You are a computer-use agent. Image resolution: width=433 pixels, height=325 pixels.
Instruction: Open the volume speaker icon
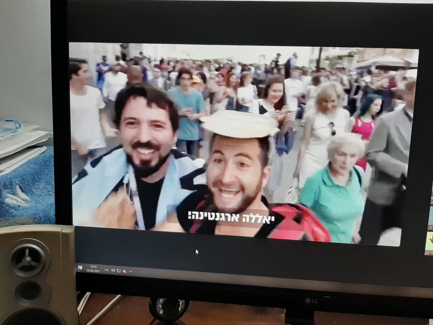click(x=113, y=271)
